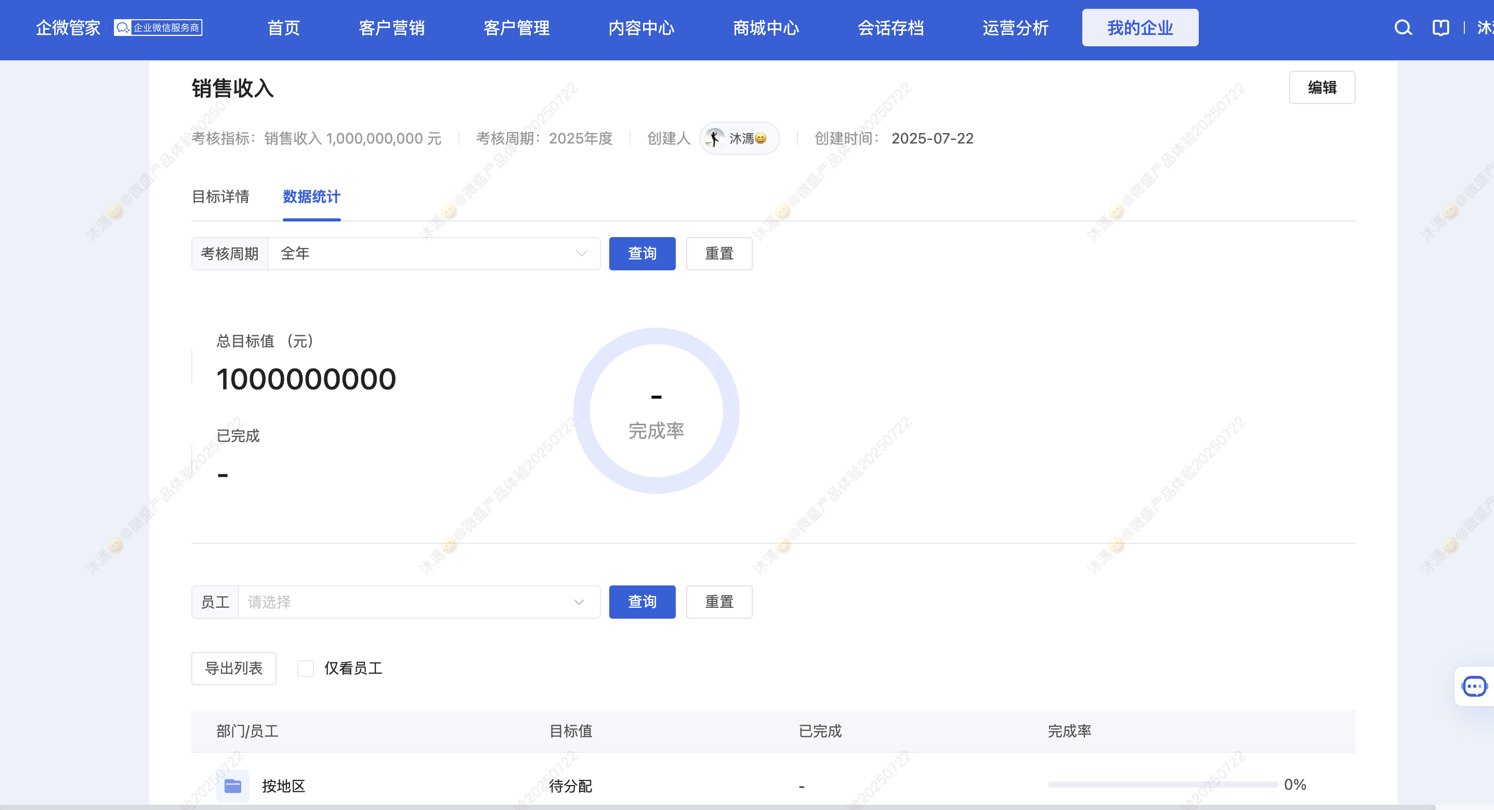Open the 员工 请选择 dropdown
1494x810 pixels.
(420, 602)
